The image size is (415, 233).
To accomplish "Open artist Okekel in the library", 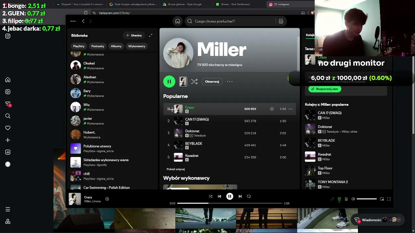I will (x=112, y=66).
